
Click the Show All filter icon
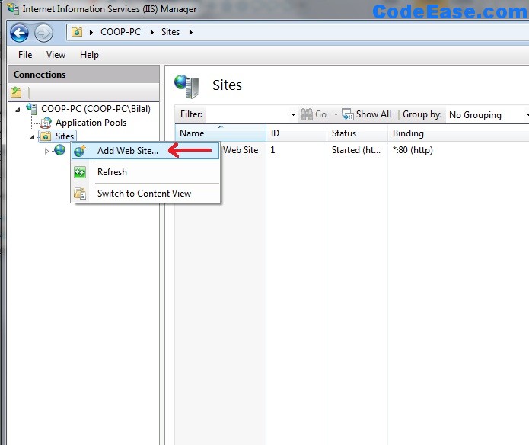[x=348, y=114]
